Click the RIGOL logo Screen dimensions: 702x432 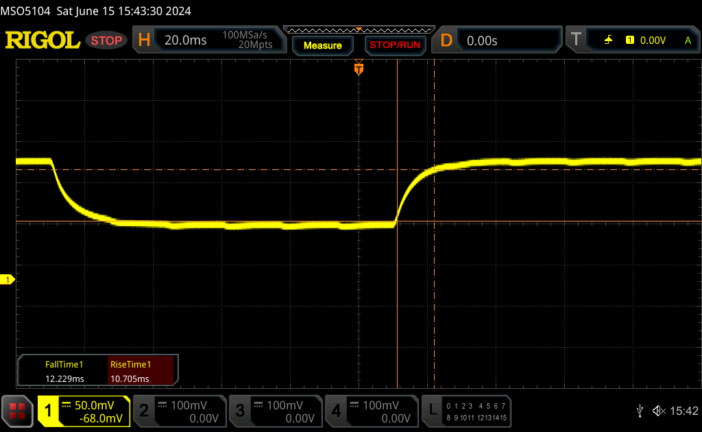tap(43, 40)
